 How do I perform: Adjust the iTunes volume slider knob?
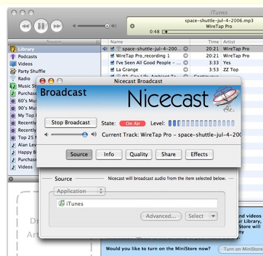(107, 26)
